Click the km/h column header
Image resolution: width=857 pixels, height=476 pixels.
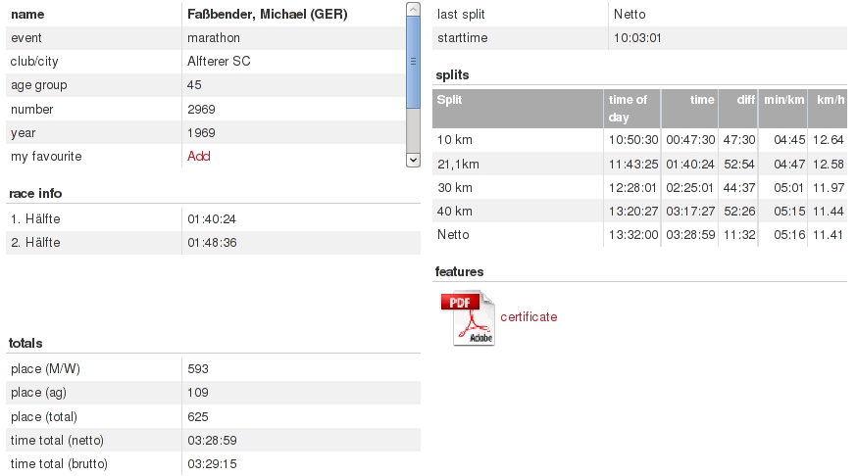[x=830, y=100]
